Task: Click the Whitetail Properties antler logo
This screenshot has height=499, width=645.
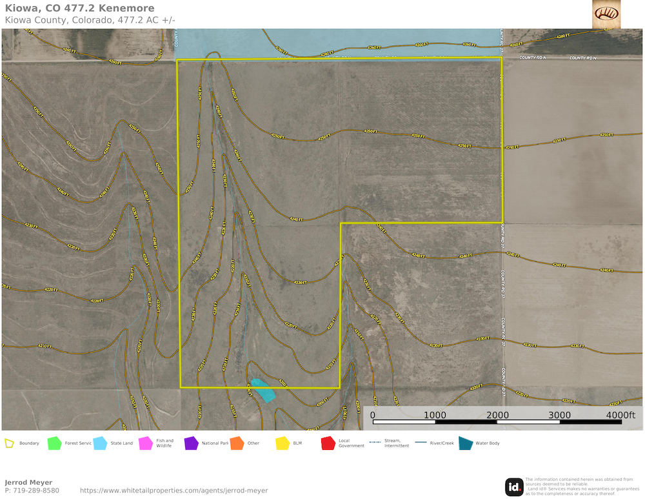Action: point(606,14)
